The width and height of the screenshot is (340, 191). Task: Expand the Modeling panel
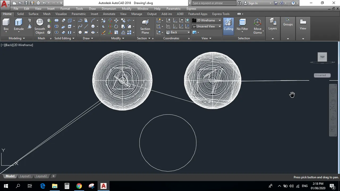click(16, 38)
